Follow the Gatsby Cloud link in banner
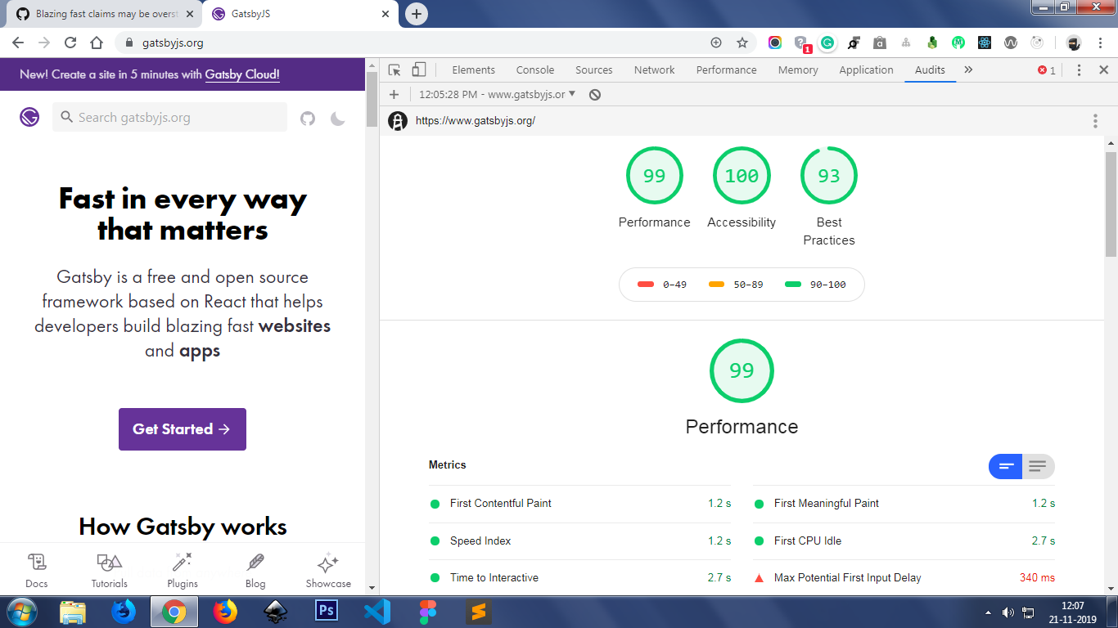The height and width of the screenshot is (628, 1118). [x=242, y=74]
